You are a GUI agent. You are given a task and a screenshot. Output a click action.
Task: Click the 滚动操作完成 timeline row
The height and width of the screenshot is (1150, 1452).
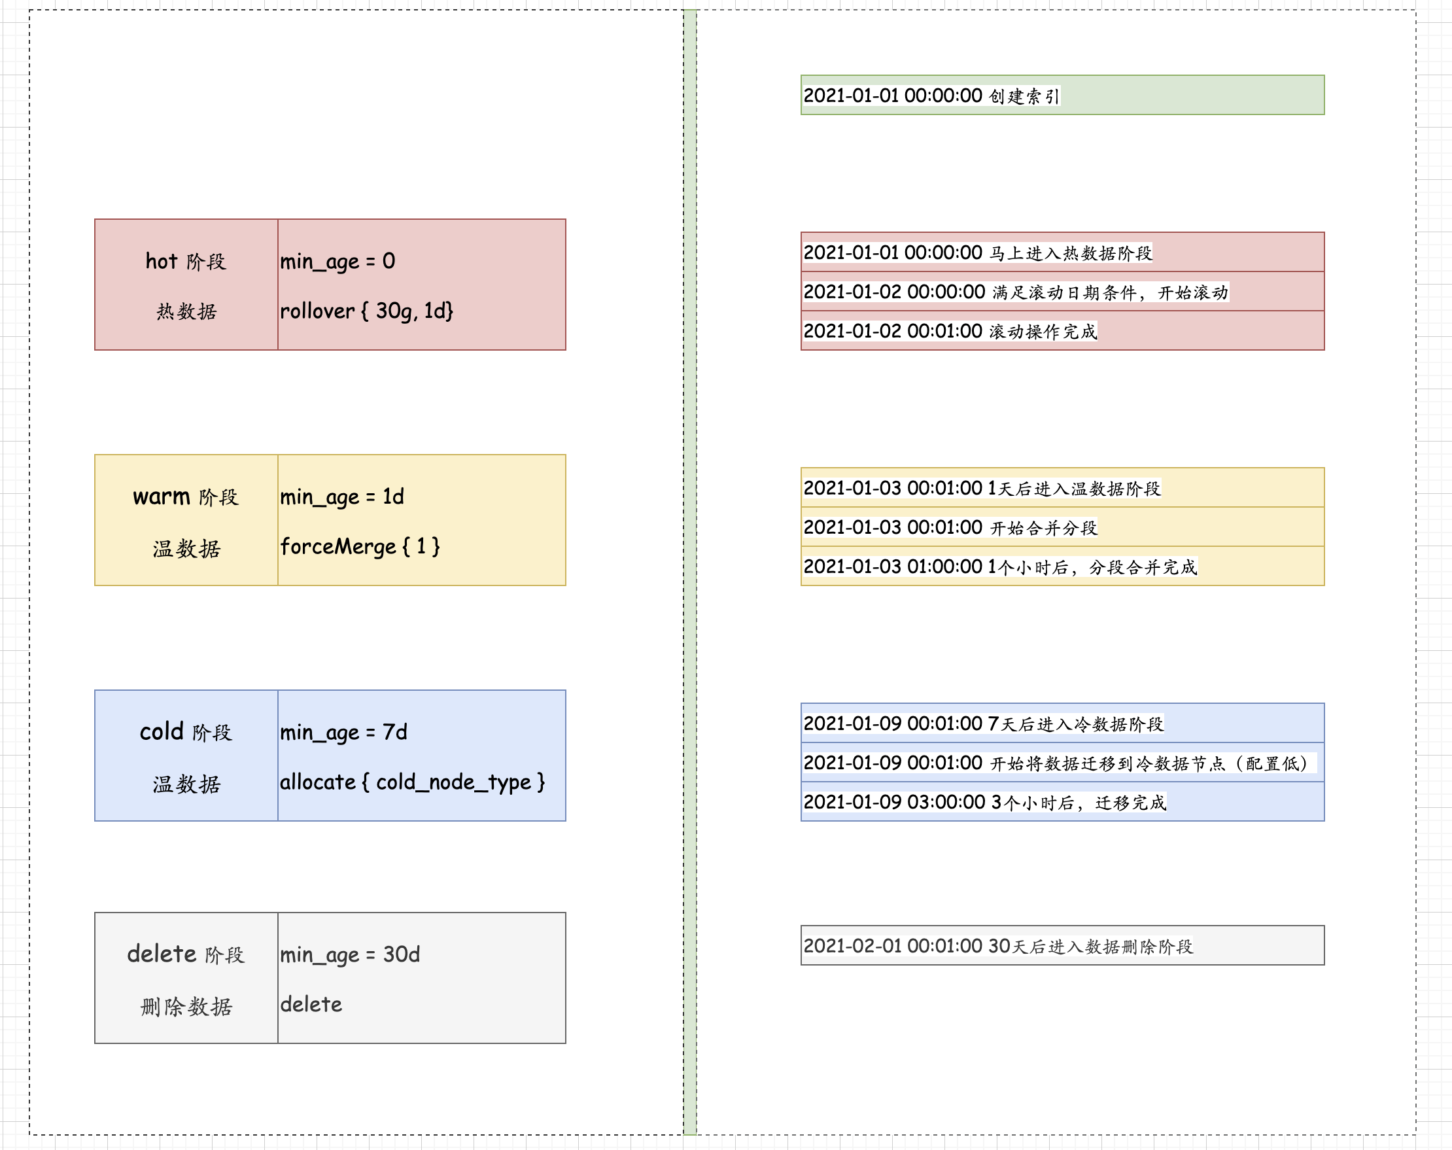point(1062,330)
